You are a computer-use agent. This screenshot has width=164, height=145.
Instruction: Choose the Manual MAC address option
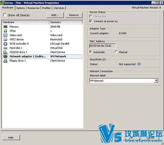(116, 52)
